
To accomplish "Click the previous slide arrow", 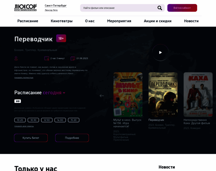I will [x=102, y=96].
